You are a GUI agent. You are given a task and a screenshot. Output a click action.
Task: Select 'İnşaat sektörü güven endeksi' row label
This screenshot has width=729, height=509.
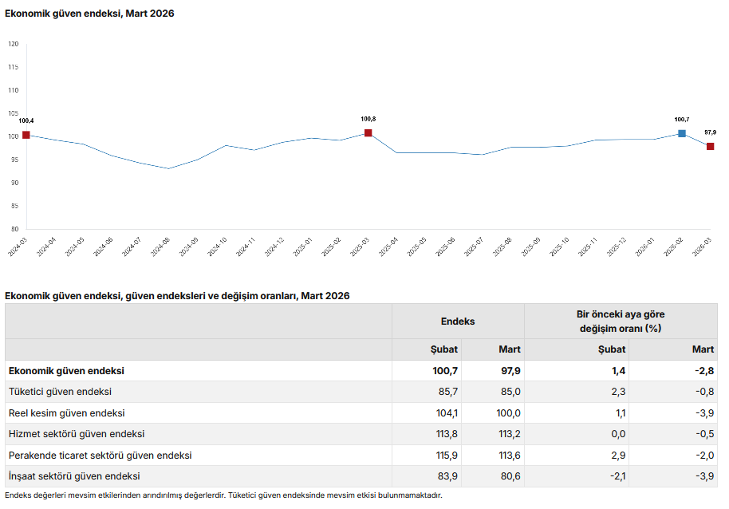click(x=74, y=476)
